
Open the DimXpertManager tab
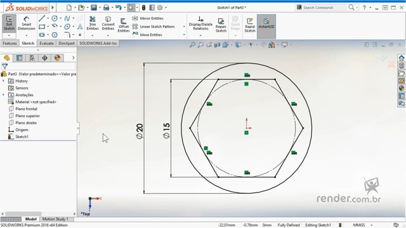tap(44, 58)
